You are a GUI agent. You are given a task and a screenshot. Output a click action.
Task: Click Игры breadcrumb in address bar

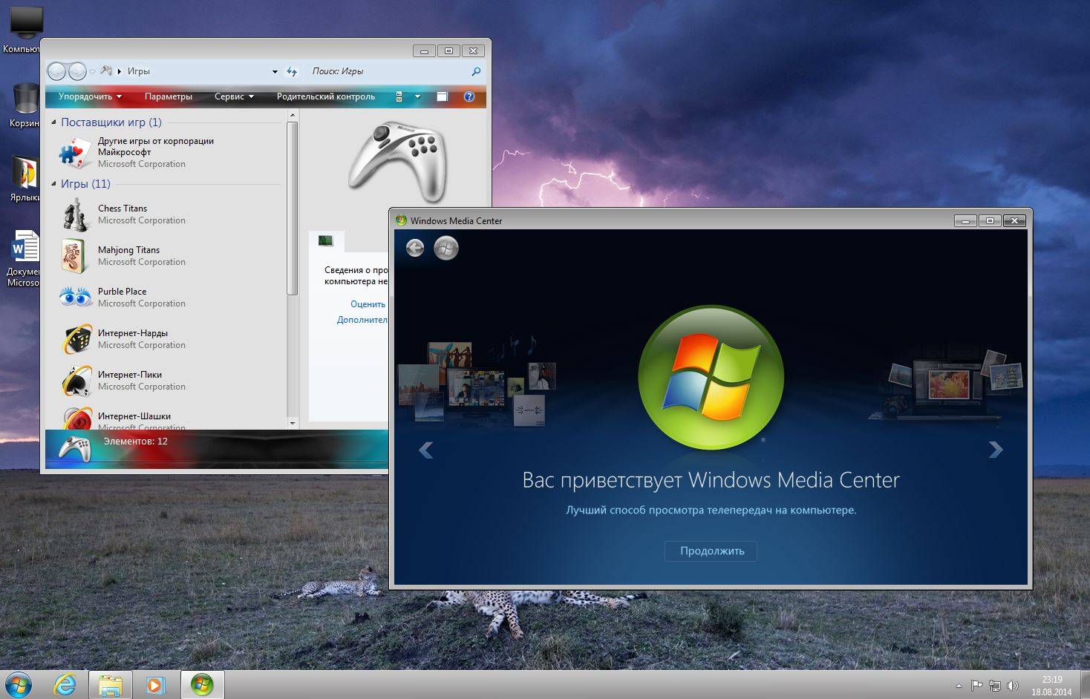click(x=139, y=71)
